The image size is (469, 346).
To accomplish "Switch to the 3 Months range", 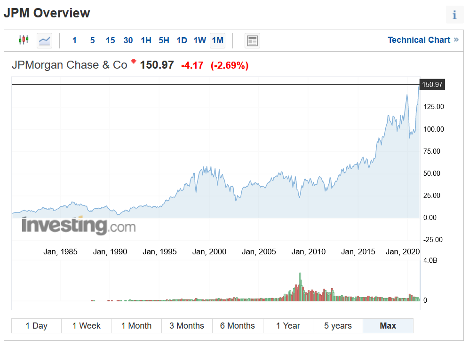I will pos(187,326).
